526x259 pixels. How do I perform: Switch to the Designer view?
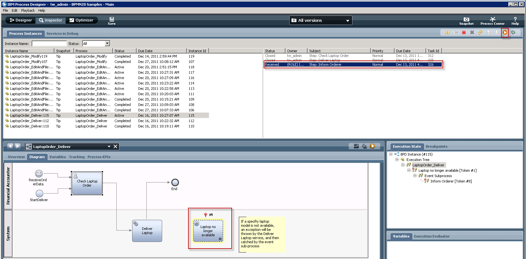[x=21, y=20]
